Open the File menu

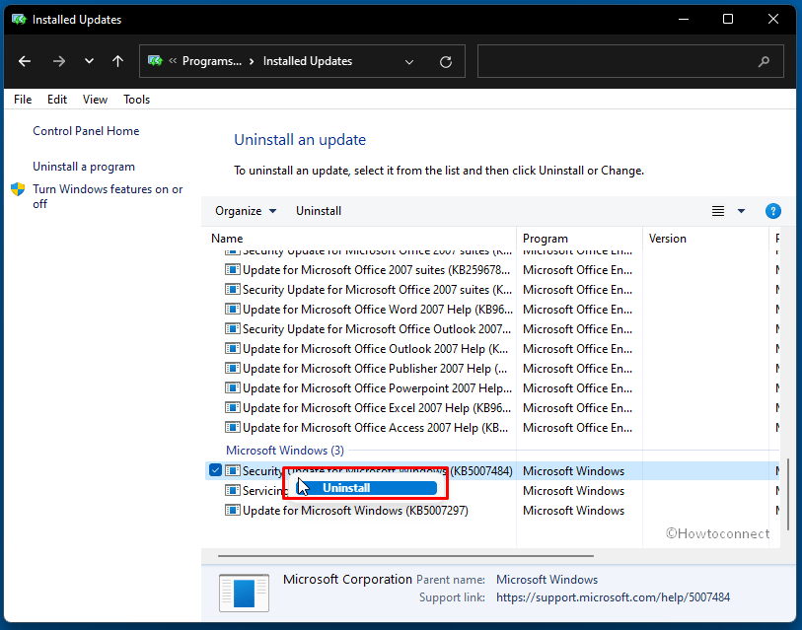coord(23,100)
